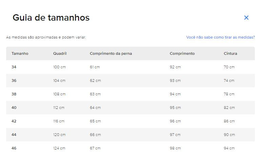This screenshot has width=262, height=159.
Task: Click the 100 cm hip value
Action: click(x=59, y=67)
